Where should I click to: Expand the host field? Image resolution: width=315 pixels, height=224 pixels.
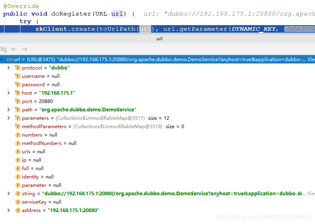(9, 93)
